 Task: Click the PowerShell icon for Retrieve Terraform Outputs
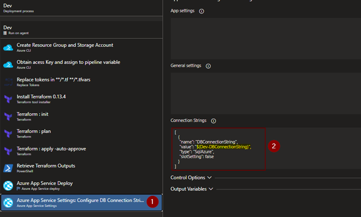click(x=8, y=168)
